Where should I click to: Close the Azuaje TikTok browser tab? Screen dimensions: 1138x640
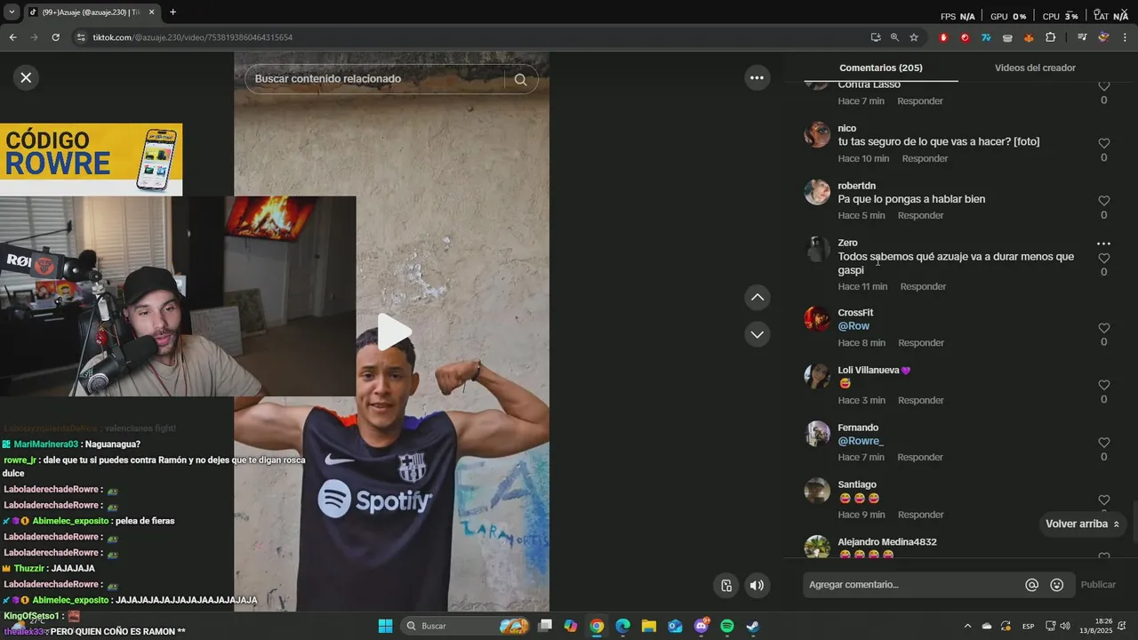click(151, 12)
